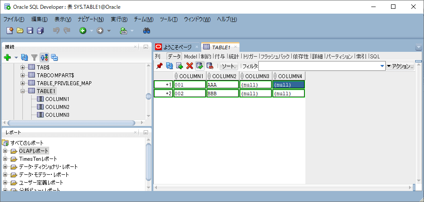Click the green plus New Connection icon
The image size is (424, 202).
tap(7, 58)
